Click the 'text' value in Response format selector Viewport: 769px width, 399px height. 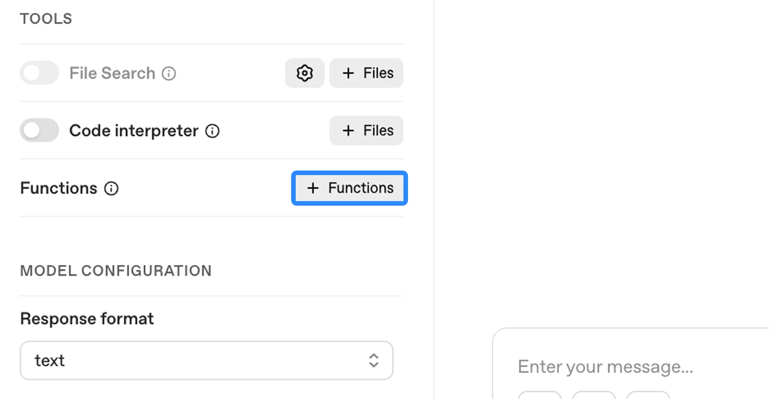point(50,360)
